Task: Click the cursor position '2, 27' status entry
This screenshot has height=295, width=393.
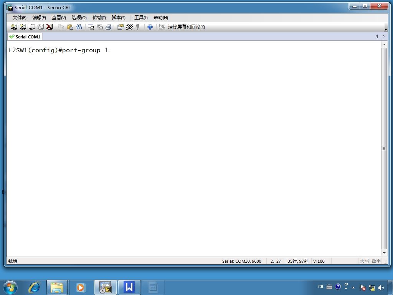Action: coord(276,261)
